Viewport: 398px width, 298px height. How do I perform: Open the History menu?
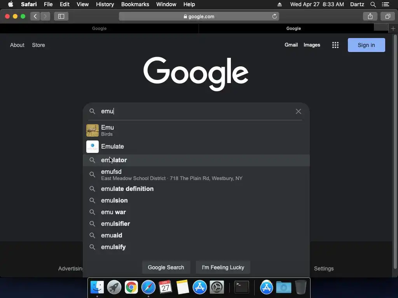click(x=105, y=4)
